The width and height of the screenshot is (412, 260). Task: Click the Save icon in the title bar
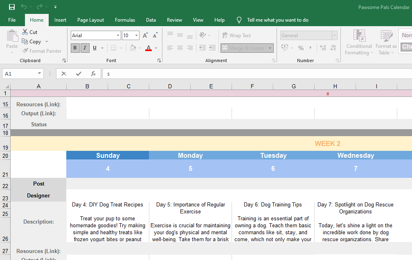click(x=12, y=7)
